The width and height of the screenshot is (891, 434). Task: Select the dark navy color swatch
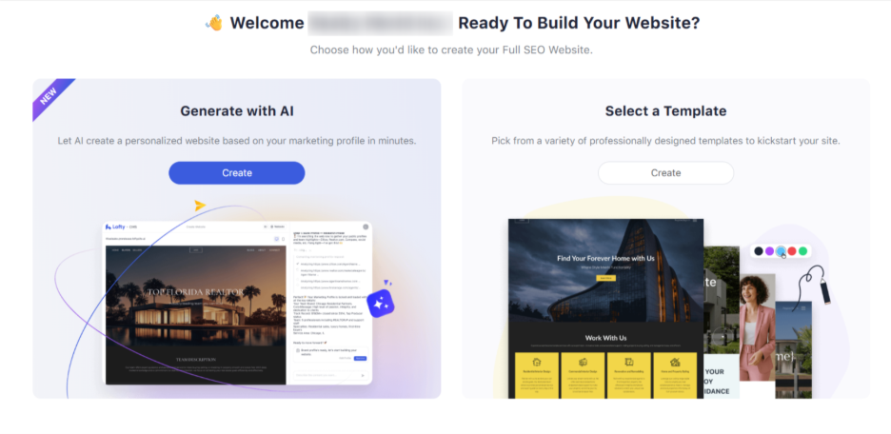(x=759, y=251)
